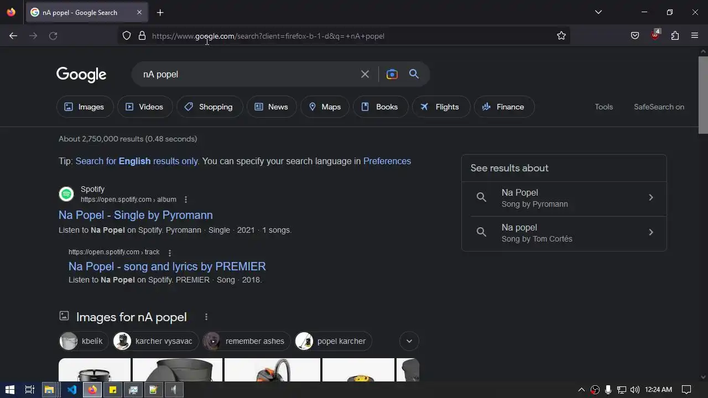The height and width of the screenshot is (398, 708).
Task: Open Visual Studio Code from taskbar
Action: pyautogui.click(x=72, y=390)
